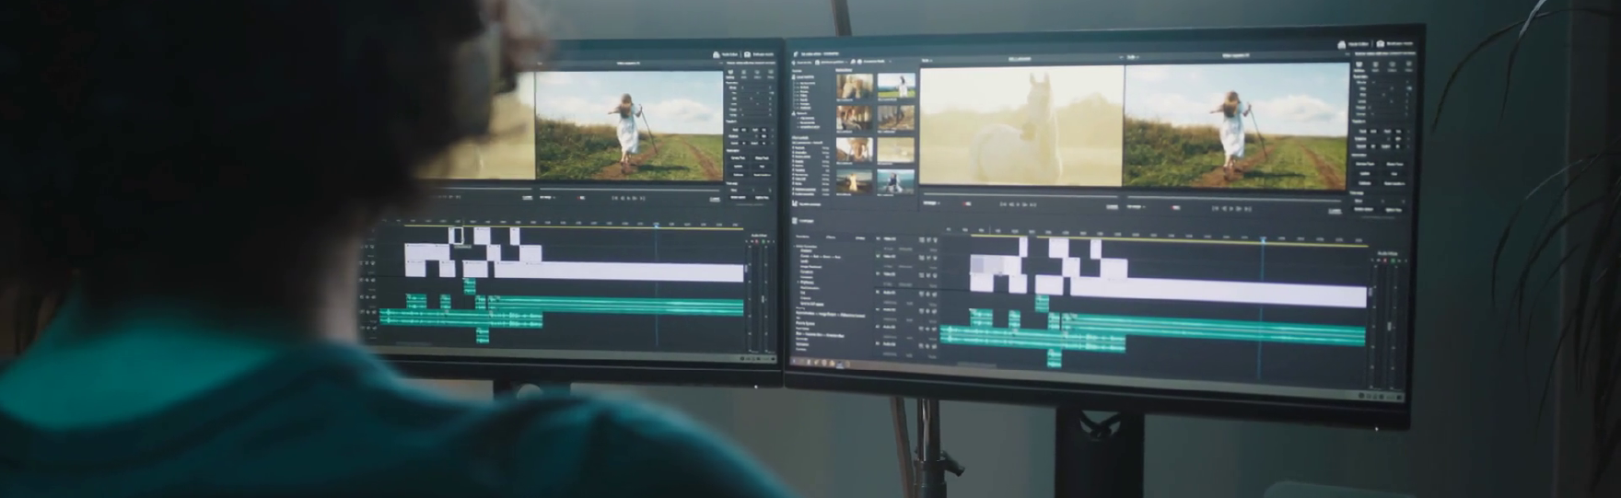Click the building-shaped icon at right monitor's top-right
The width and height of the screenshot is (1621, 498).
1342,44
